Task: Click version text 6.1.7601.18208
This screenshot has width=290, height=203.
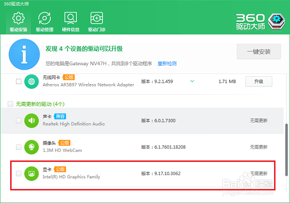Action: (170, 147)
